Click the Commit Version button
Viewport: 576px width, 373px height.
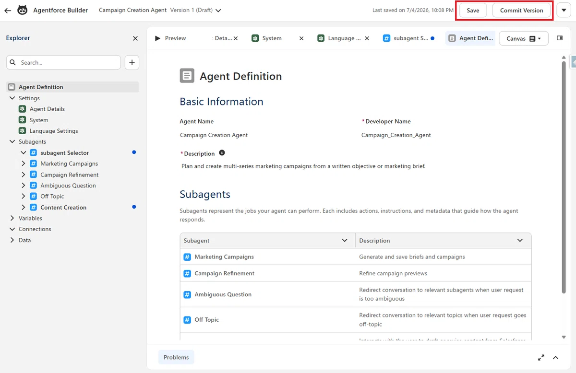[x=521, y=10]
